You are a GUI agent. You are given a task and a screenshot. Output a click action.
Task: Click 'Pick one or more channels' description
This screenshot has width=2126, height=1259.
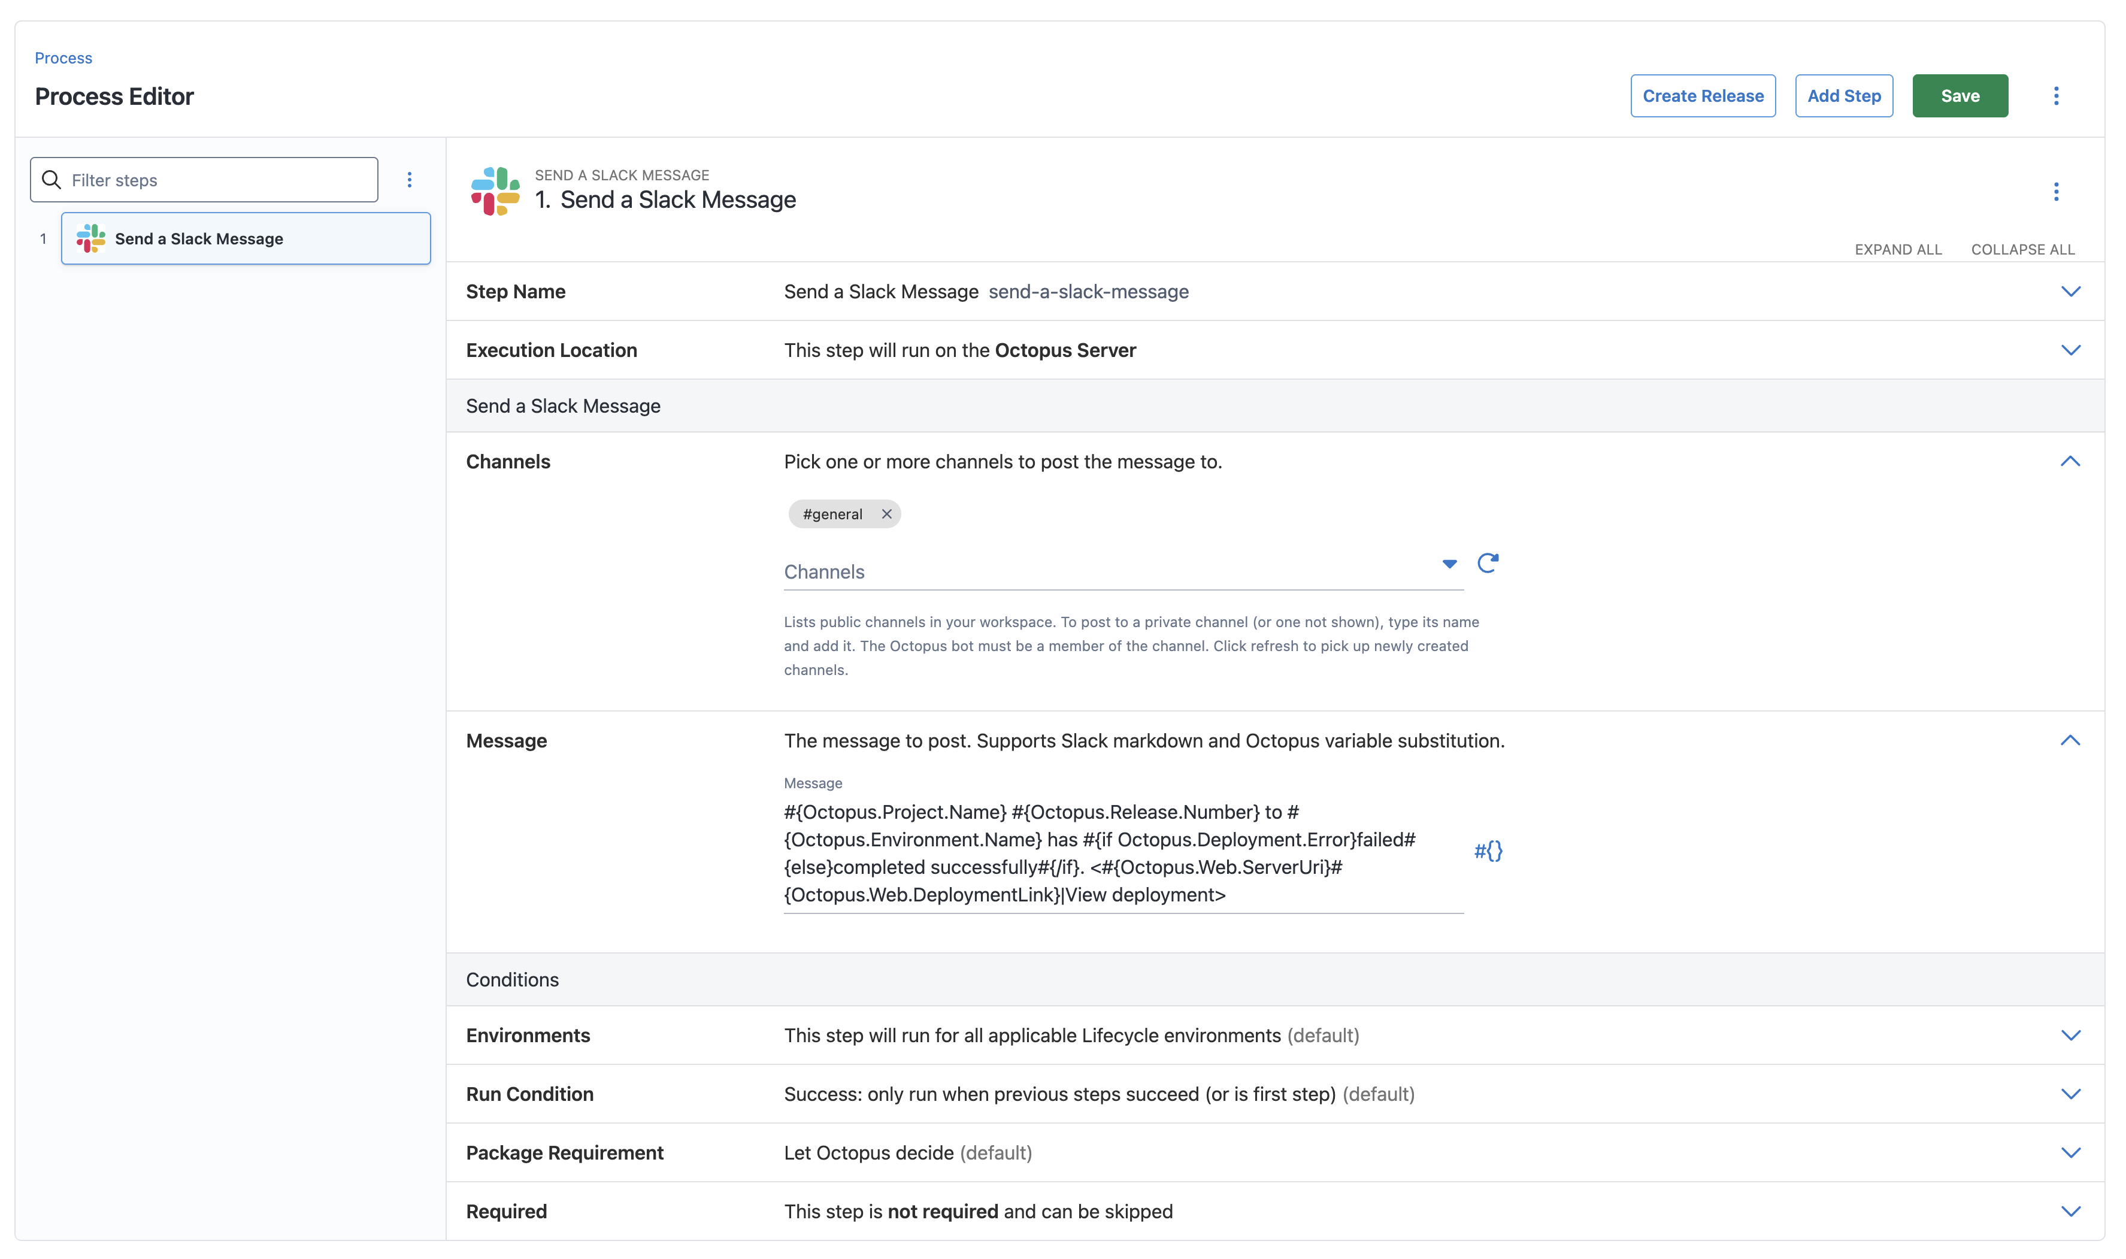point(1003,462)
